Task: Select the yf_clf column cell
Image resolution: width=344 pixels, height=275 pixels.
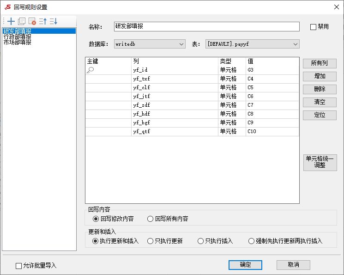Action: point(175,88)
